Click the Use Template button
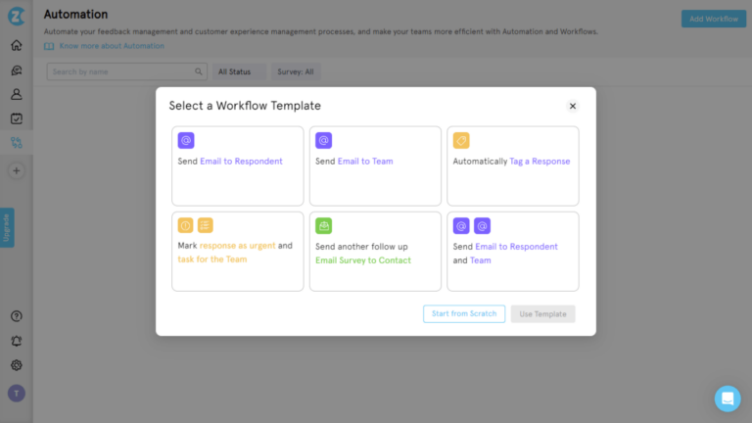 542,314
